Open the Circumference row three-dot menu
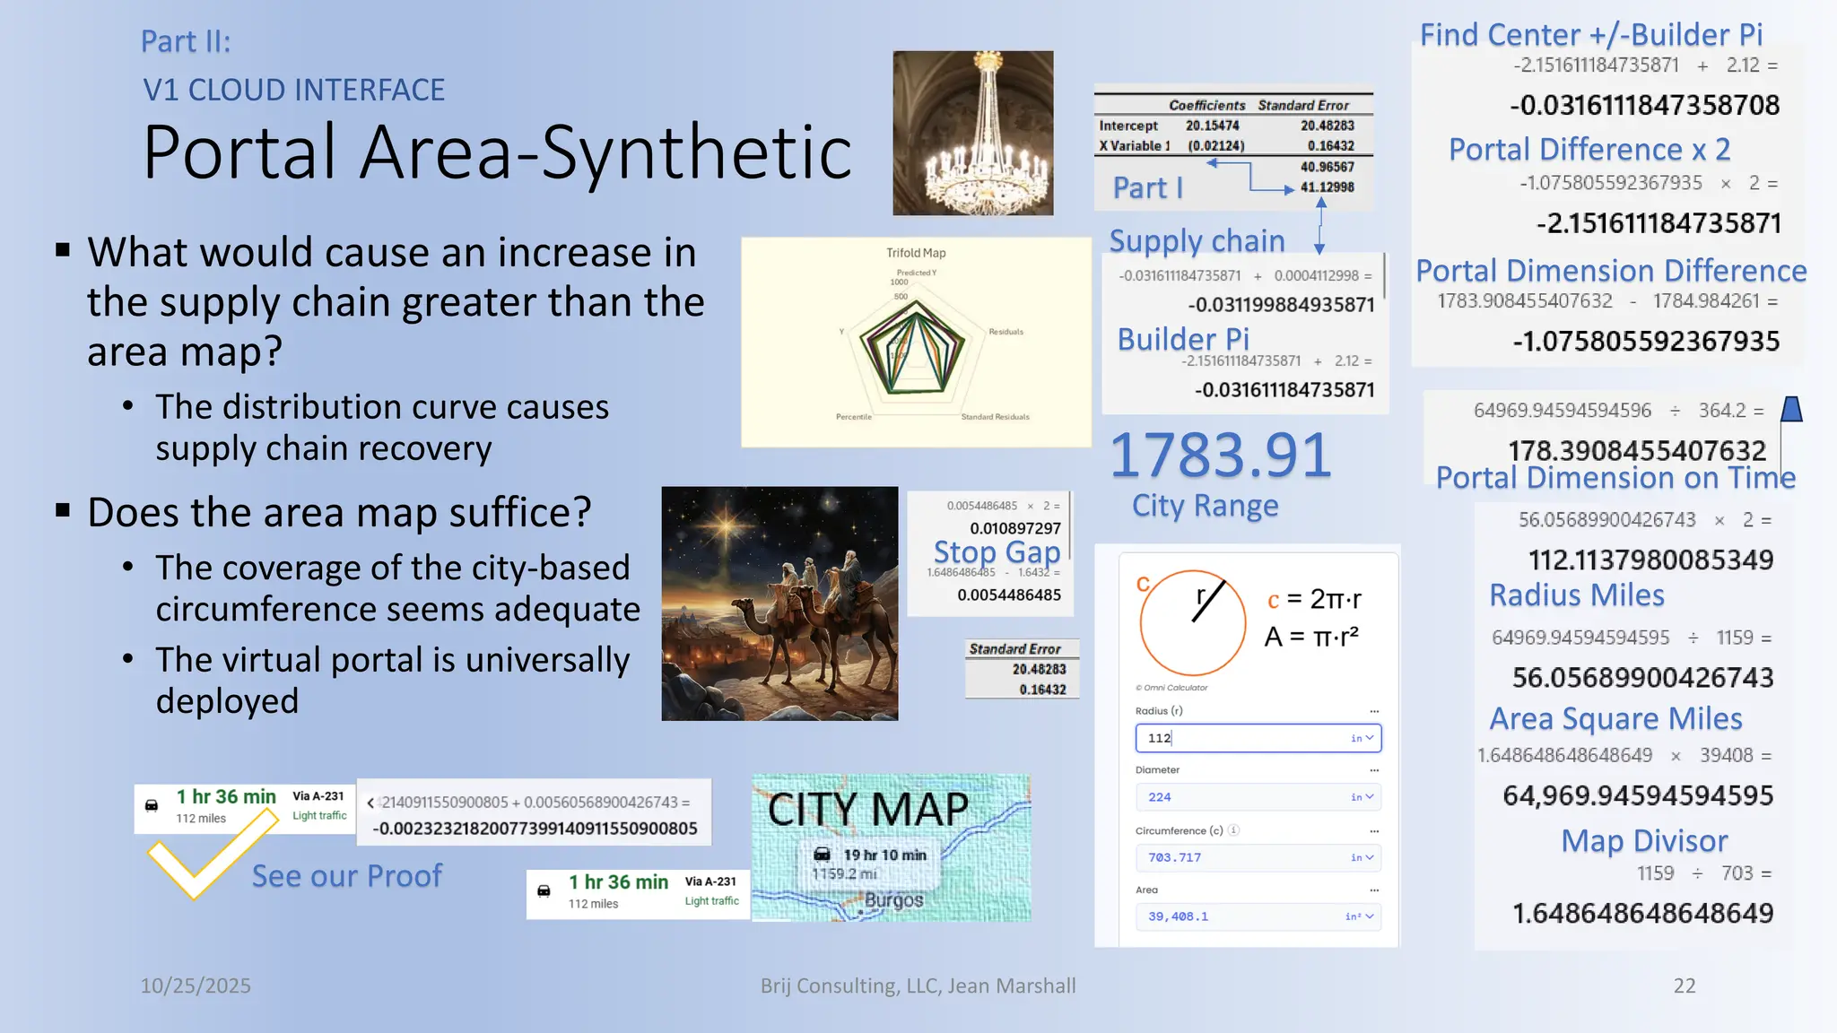 click(1374, 830)
